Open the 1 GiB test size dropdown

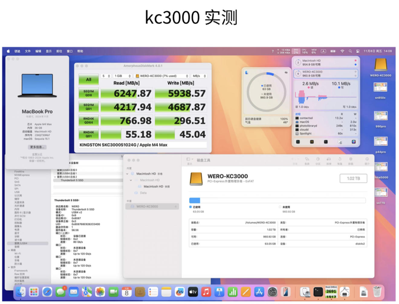pyautogui.click(x=123, y=76)
